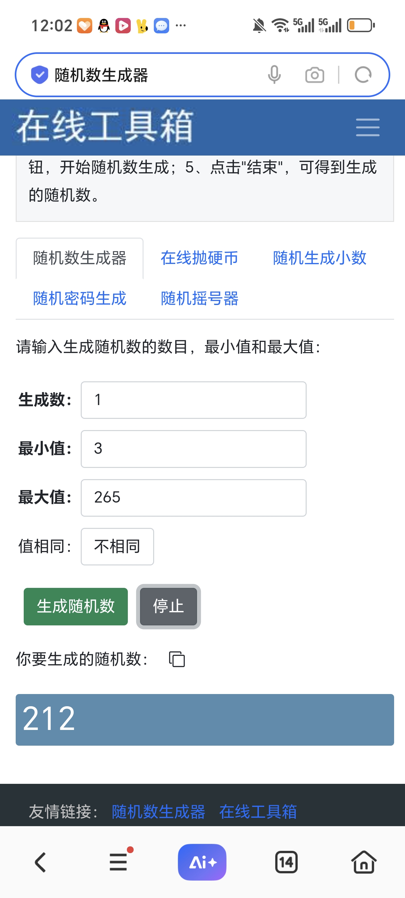Screen dimensions: 405x898
Task: Tap the page reload icon
Action: (x=363, y=75)
